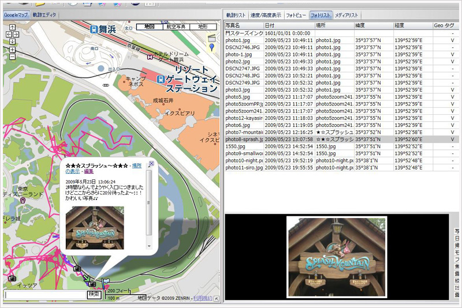This screenshot has width=462, height=308.
Task: Click date cell 2009/05/23 19:55:55
Action: (x=289, y=167)
